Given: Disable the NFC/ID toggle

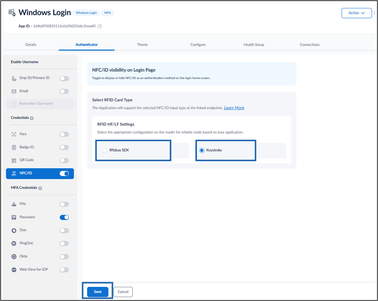Looking at the screenshot, I should pyautogui.click(x=64, y=174).
